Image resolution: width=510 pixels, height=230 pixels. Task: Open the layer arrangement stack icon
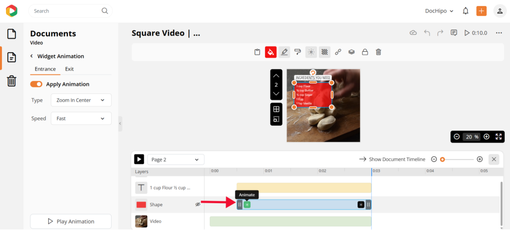351,52
